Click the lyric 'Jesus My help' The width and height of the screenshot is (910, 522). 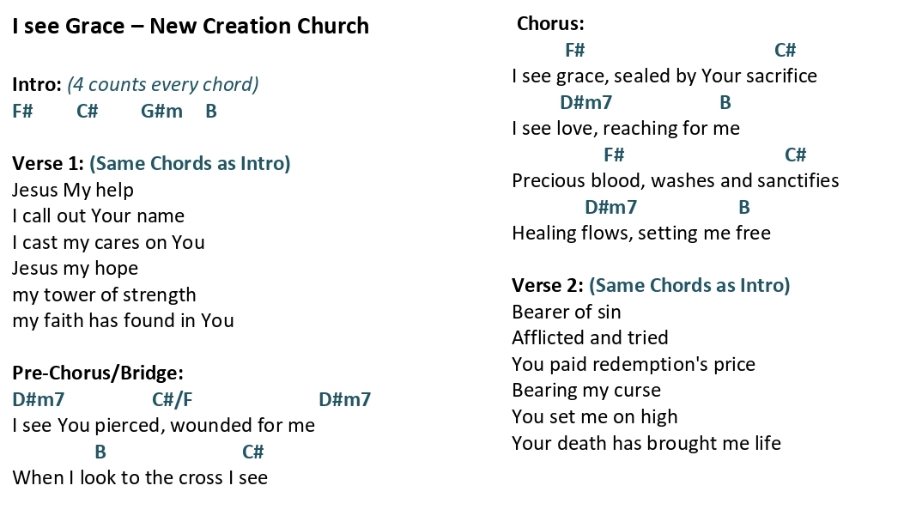point(73,191)
